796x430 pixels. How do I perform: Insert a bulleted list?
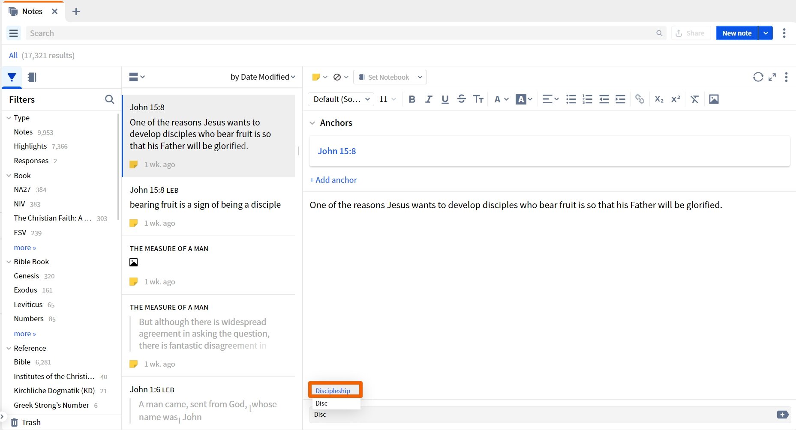571,99
